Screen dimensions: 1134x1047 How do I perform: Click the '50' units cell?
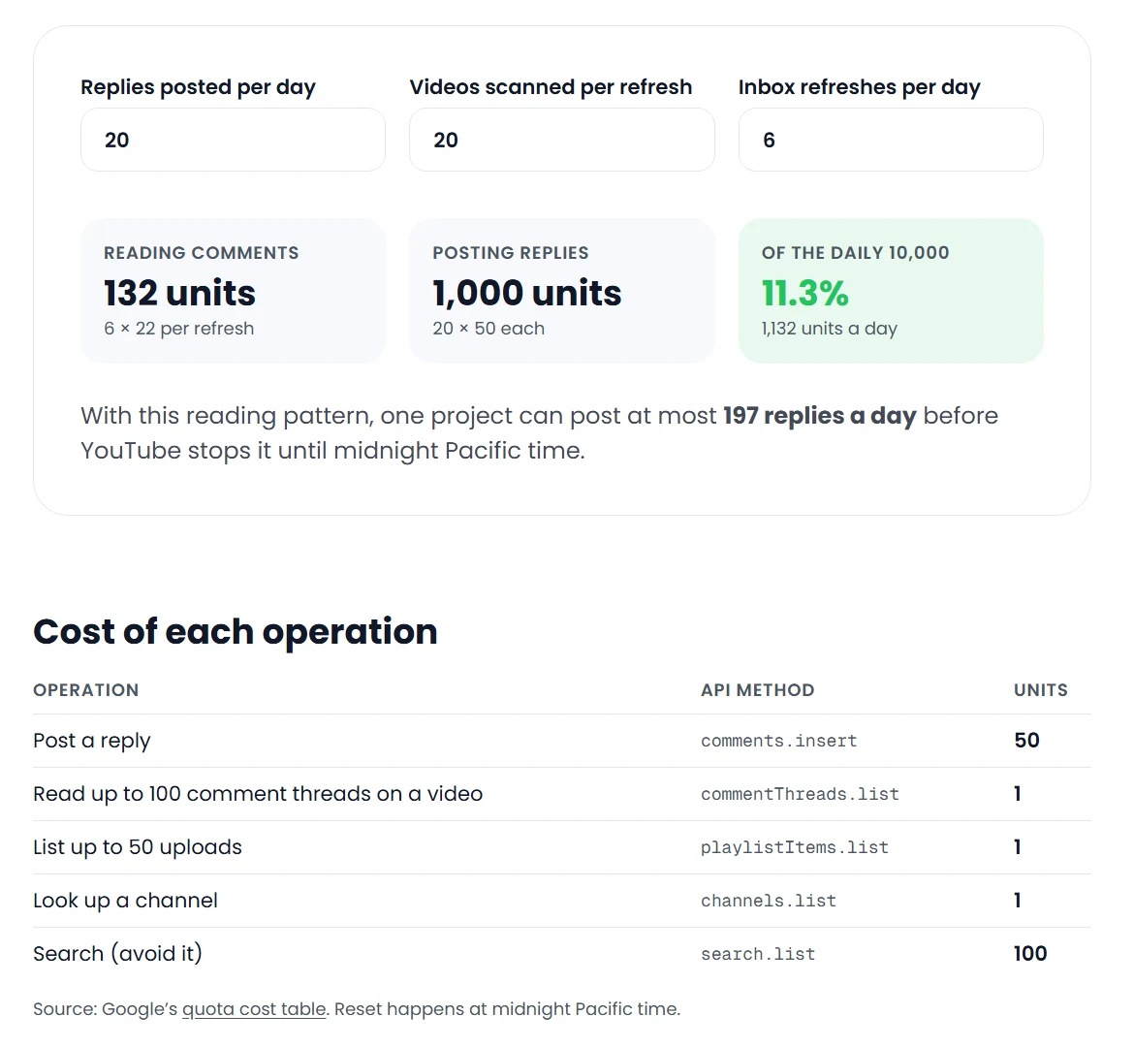[x=1027, y=741]
